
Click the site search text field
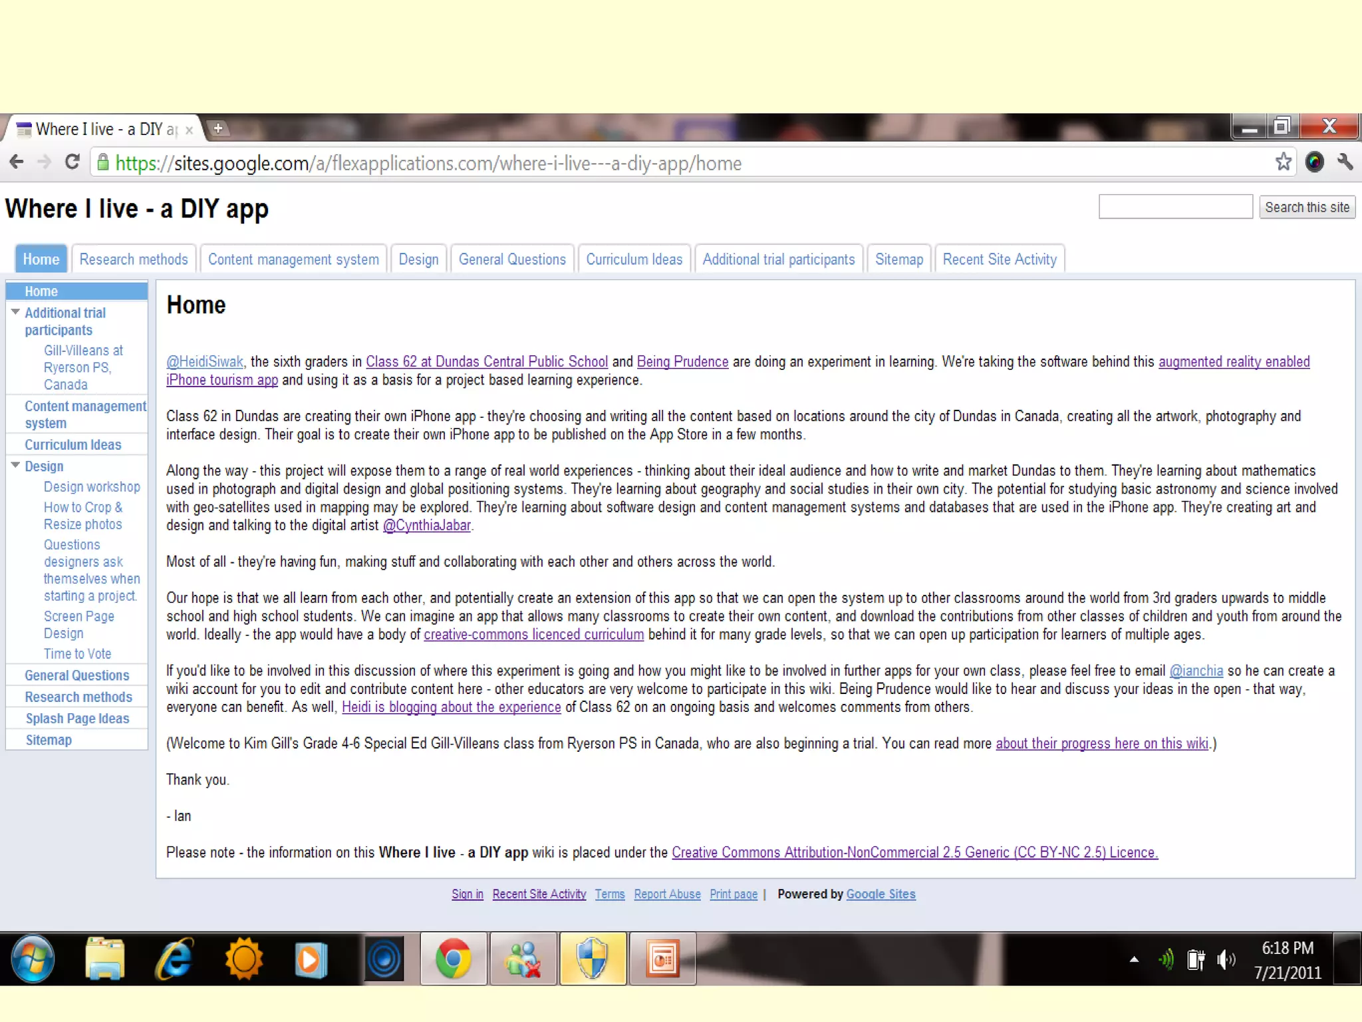[x=1175, y=207]
